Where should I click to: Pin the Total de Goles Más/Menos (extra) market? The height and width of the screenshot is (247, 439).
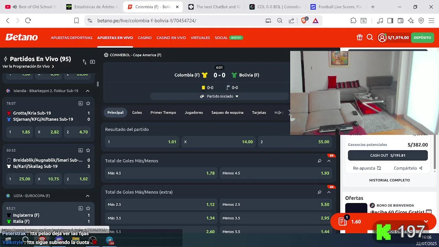(319, 192)
